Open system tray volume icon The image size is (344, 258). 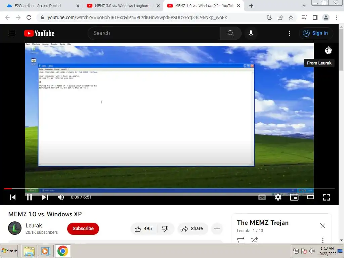coord(311,251)
